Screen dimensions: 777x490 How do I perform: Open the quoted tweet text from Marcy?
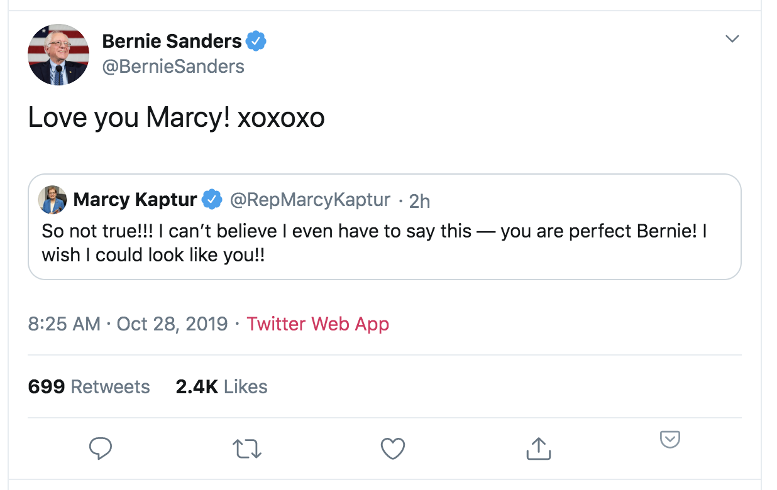pos(374,244)
